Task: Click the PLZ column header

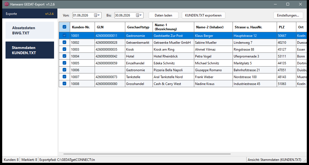Action: coord(287,27)
